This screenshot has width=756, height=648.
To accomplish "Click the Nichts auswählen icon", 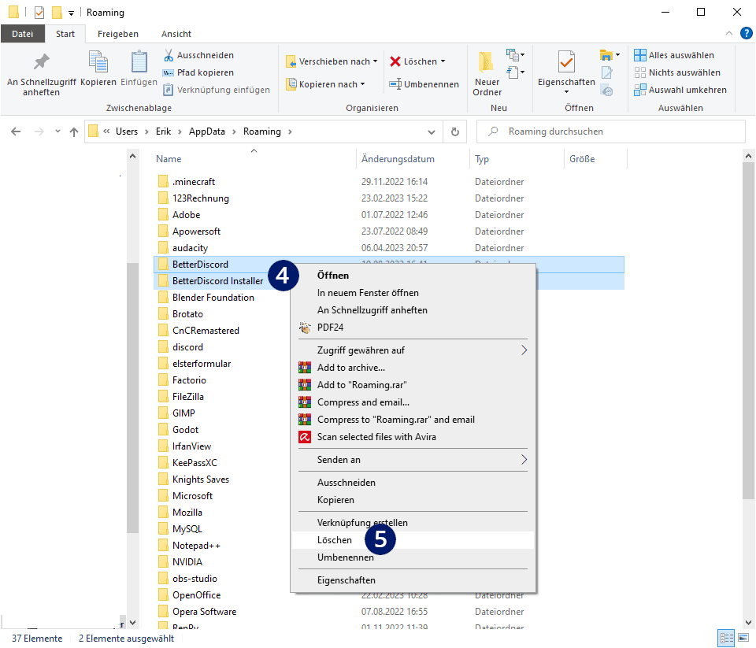I will tap(639, 72).
